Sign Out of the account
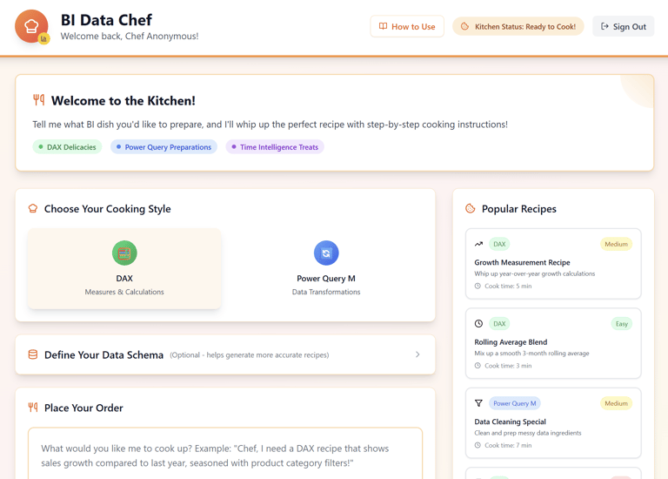 click(624, 26)
